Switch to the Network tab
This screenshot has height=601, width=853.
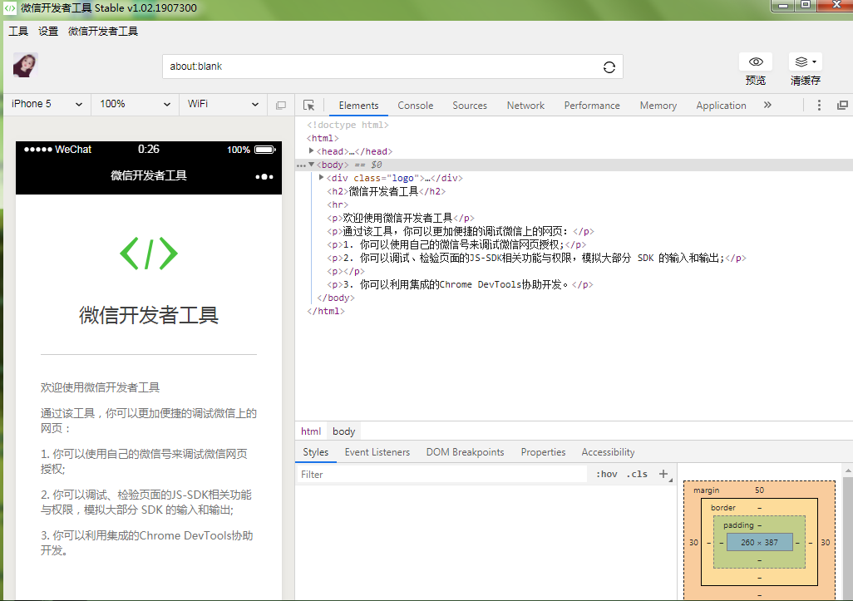click(525, 106)
